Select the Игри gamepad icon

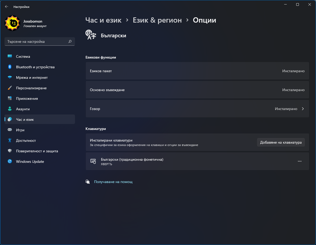click(x=10, y=130)
